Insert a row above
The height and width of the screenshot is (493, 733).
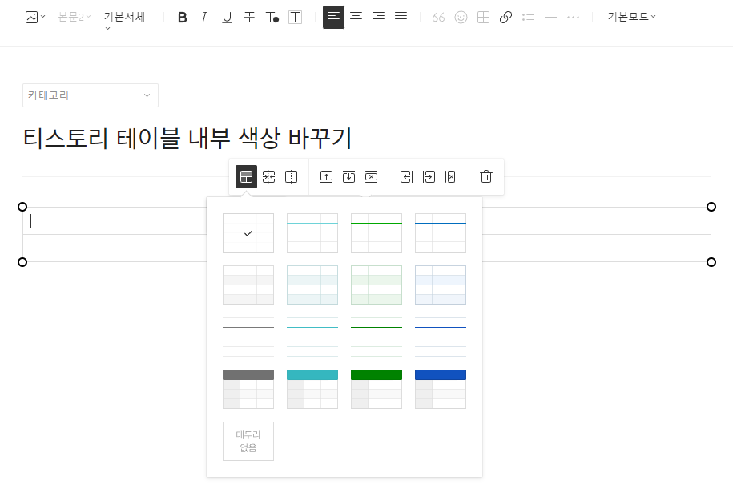(x=326, y=177)
